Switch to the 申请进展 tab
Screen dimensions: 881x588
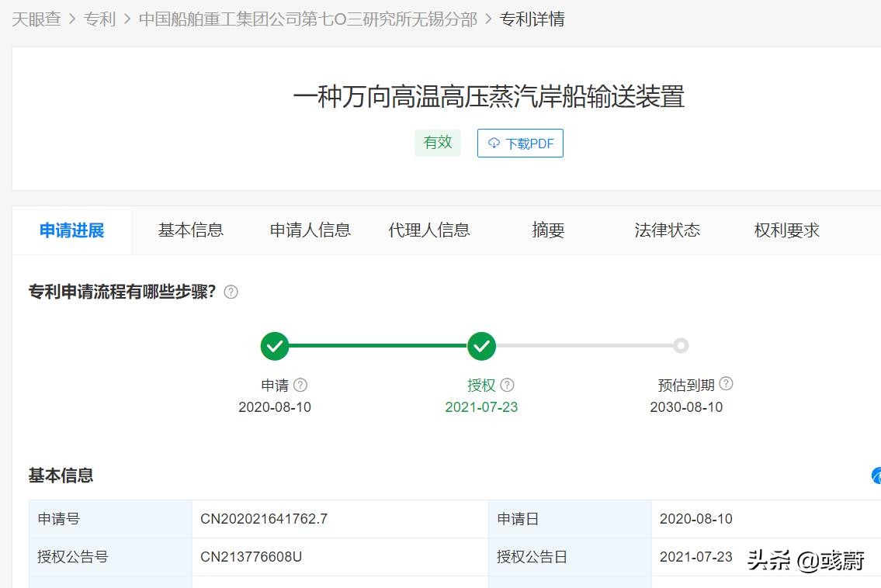[x=72, y=230]
